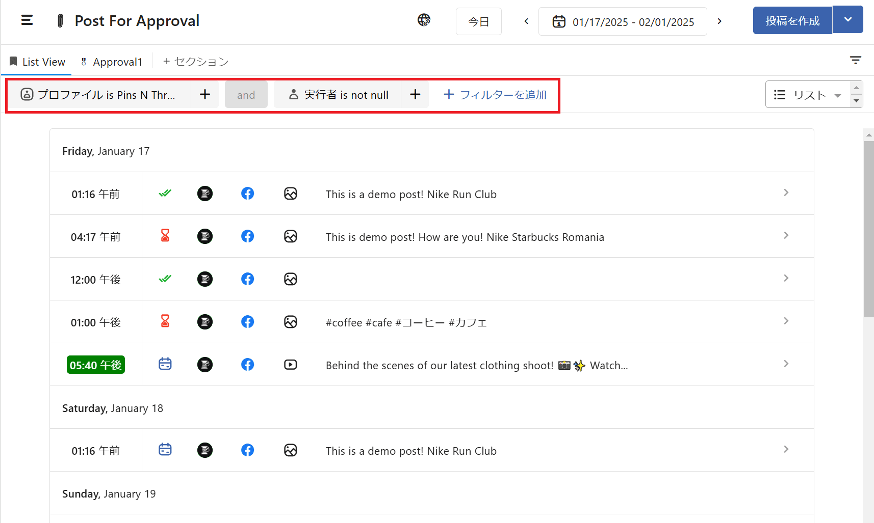Open post 'This is demo post! How are you!'
Screen dimensions: 874x523
(465, 237)
